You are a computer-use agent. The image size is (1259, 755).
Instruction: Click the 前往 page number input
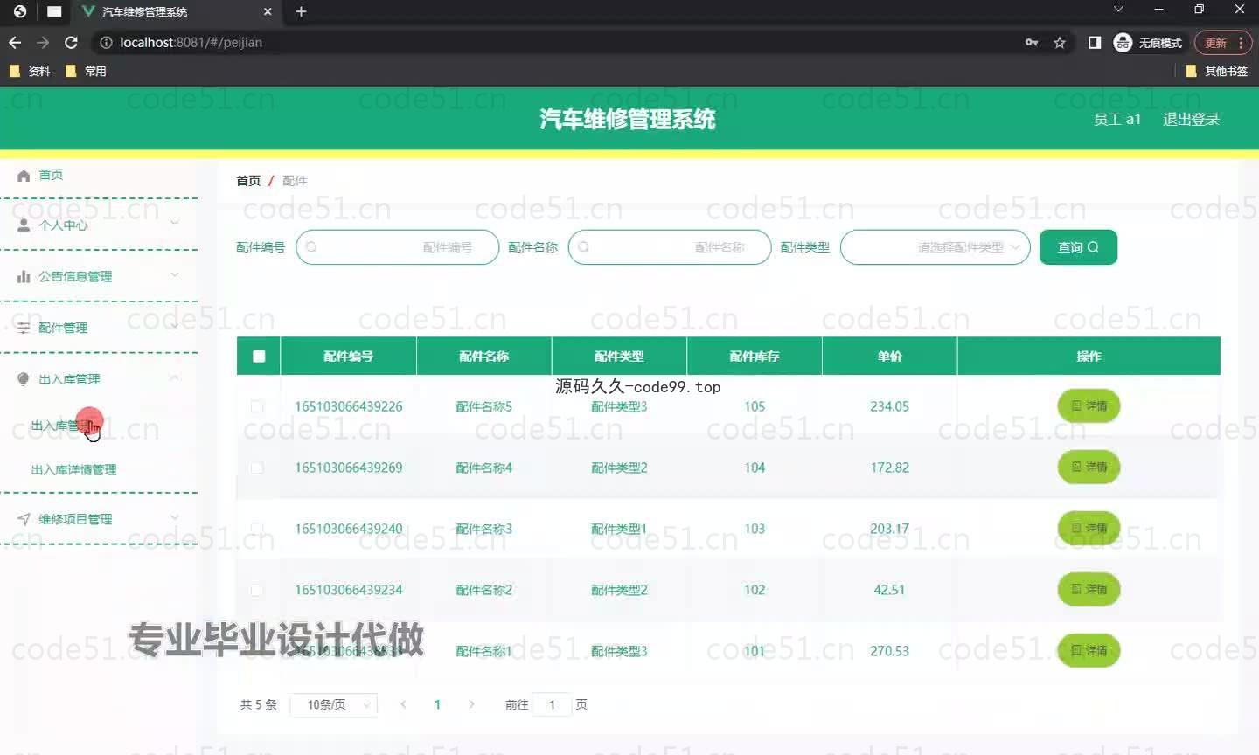(x=552, y=704)
